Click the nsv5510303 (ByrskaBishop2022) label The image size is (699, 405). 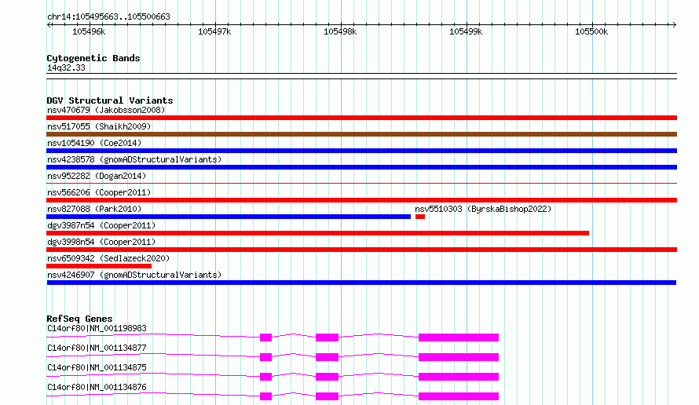pyautogui.click(x=483, y=209)
